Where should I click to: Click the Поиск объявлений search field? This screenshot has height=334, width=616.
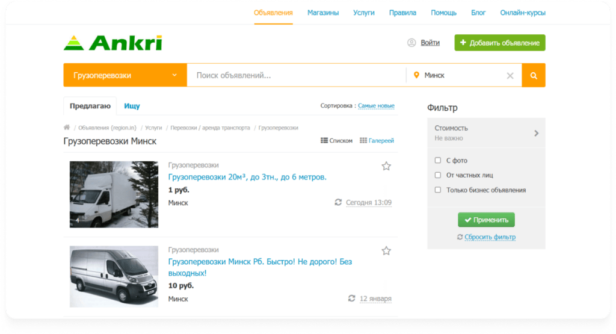pos(297,75)
